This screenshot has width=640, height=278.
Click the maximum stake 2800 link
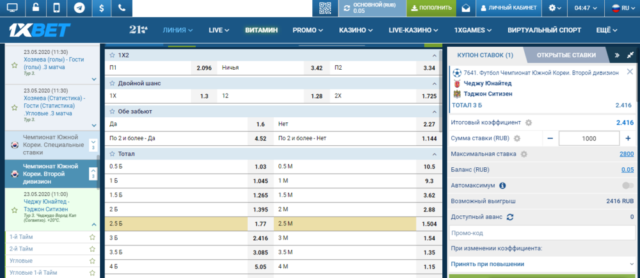click(x=626, y=154)
